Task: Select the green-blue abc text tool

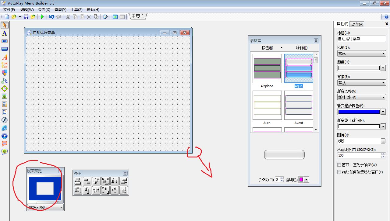Action: pyautogui.click(x=5, y=81)
